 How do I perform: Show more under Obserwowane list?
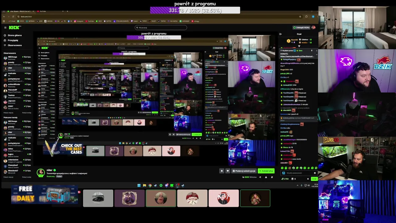pos(8,113)
